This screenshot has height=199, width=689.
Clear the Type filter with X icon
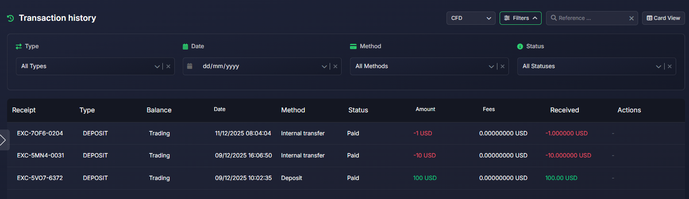point(168,66)
